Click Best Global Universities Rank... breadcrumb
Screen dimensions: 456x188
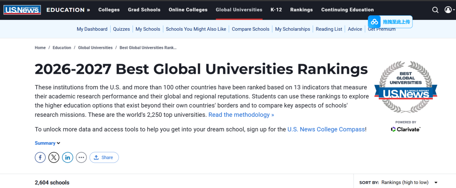(x=148, y=48)
